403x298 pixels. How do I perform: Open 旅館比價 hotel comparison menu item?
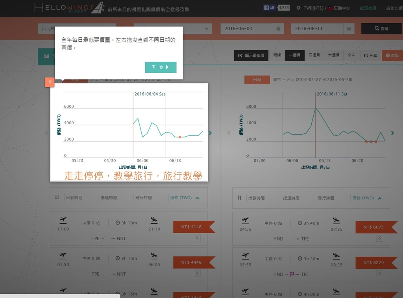tap(394, 8)
